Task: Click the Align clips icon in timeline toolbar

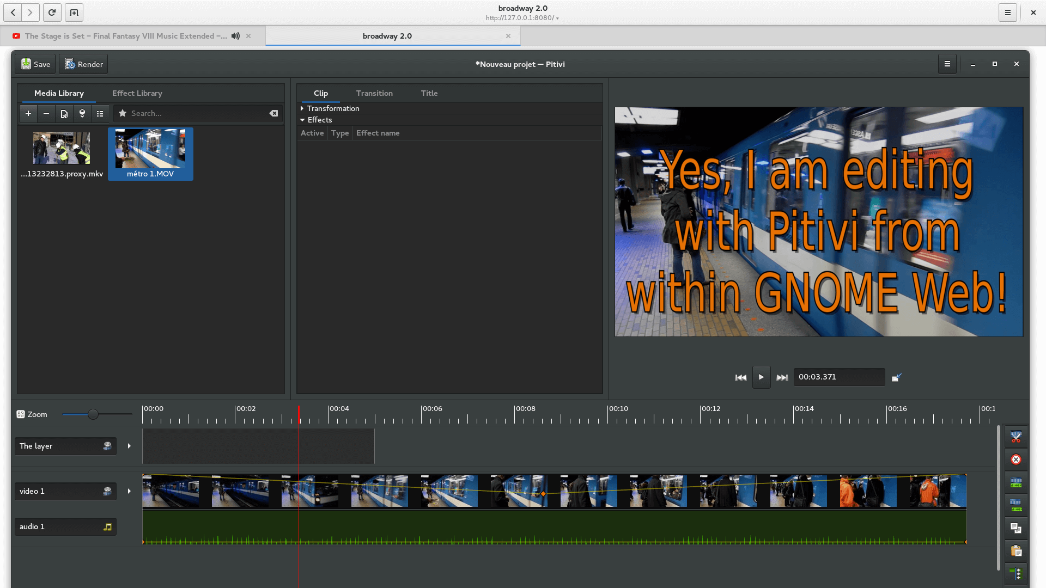Action: pos(1016,574)
